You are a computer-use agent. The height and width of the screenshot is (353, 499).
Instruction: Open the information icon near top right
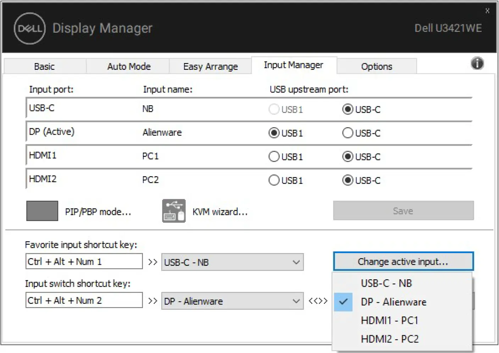pos(477,64)
